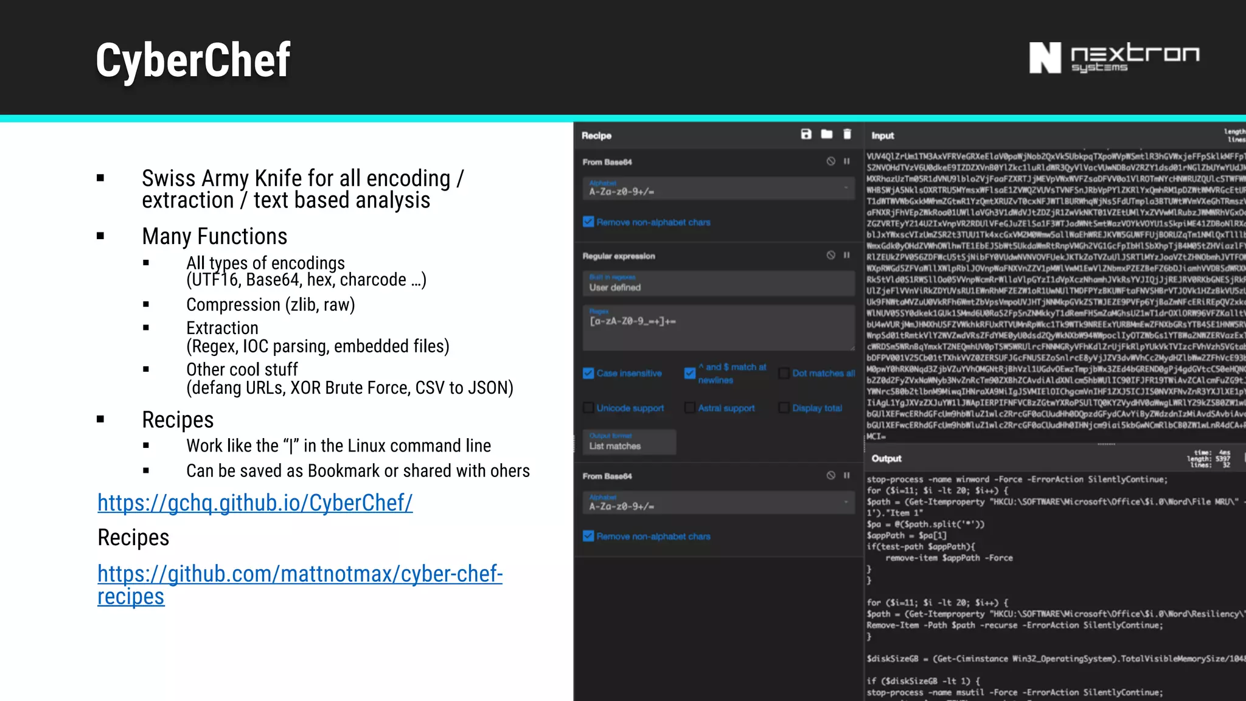This screenshot has width=1246, height=701.
Task: Enable Display total checkbox
Action: point(784,408)
